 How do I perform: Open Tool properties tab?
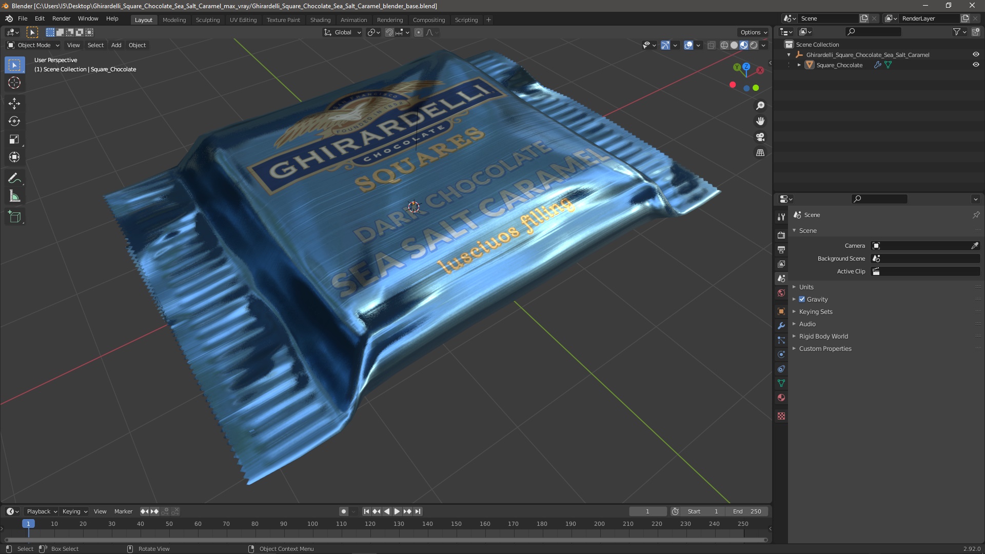point(781,217)
